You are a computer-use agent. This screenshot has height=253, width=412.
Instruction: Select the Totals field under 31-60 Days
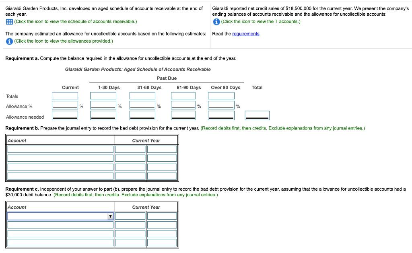coord(142,96)
